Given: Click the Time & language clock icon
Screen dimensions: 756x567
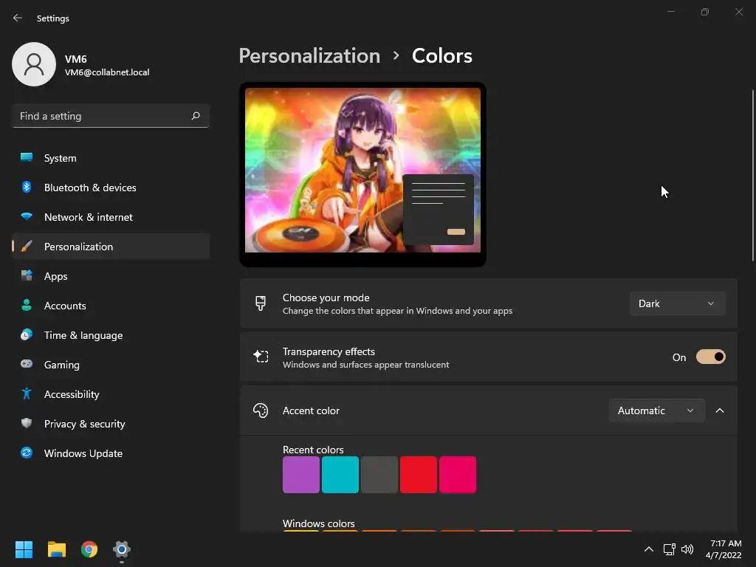Looking at the screenshot, I should click(x=27, y=334).
